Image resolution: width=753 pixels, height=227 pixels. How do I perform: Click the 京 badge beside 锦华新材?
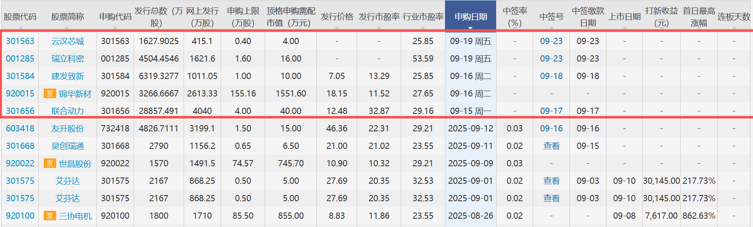(x=50, y=94)
